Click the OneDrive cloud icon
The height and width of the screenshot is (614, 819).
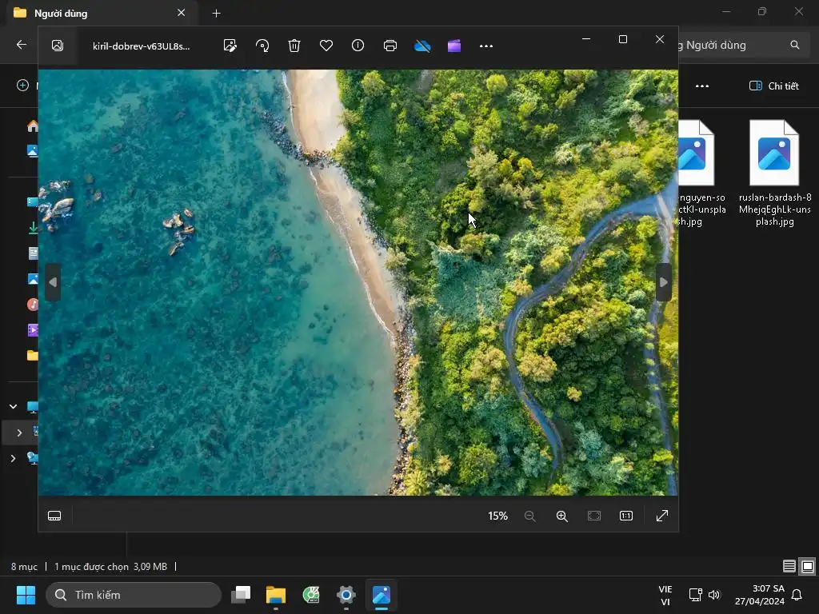pos(422,46)
